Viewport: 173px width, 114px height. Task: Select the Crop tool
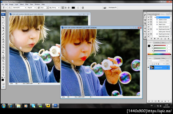[x=3, y=28]
